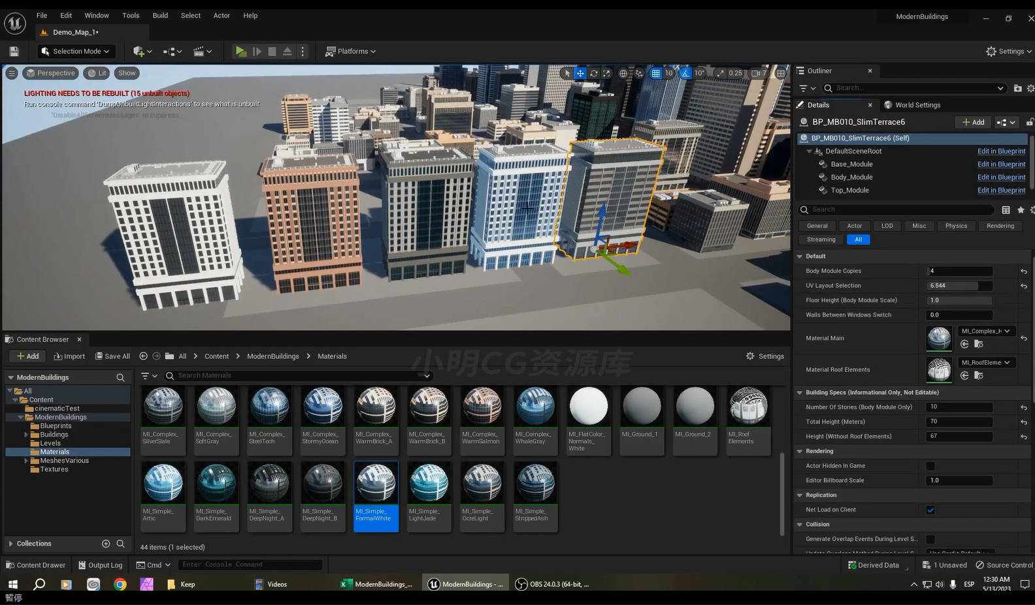The height and width of the screenshot is (605, 1035).
Task: Toggle Generate Overlap Events During Level Streaming checkbox
Action: click(x=930, y=539)
